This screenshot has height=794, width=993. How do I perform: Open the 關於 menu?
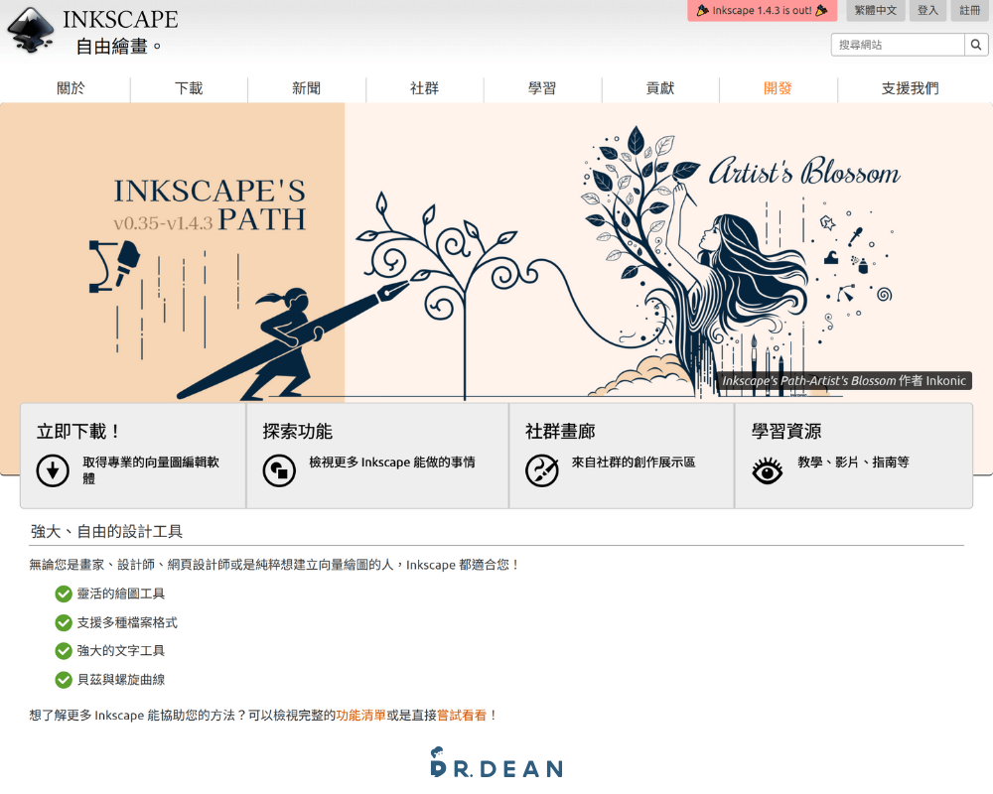coord(71,88)
